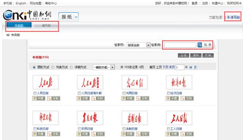Open 文献检索 navigation
This screenshot has width=243, height=140.
216,17
